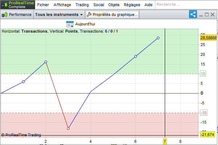Open the Aide menu
The image size is (218, 145).
[x=148, y=5]
